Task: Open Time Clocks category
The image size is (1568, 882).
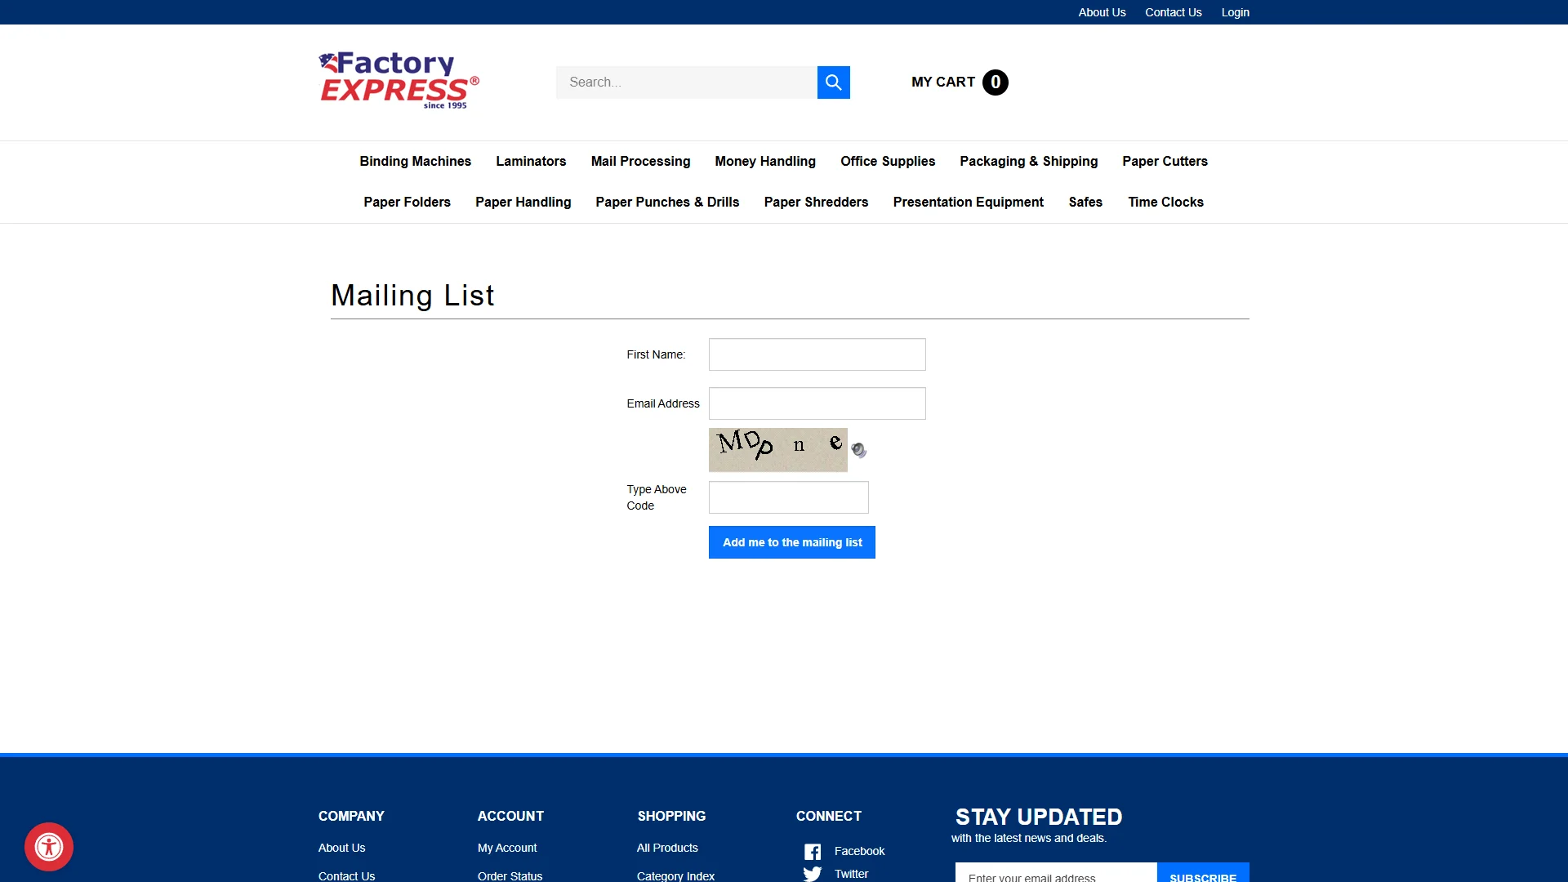Action: coord(1165,203)
